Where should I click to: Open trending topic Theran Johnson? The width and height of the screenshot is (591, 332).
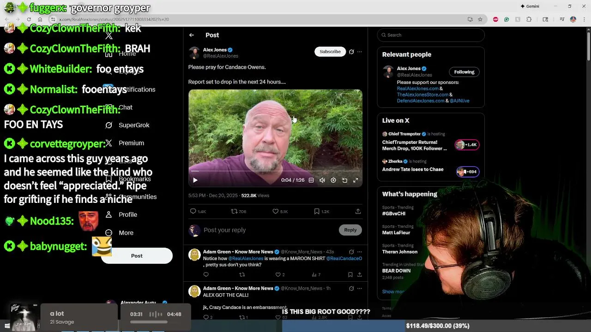[x=400, y=252]
